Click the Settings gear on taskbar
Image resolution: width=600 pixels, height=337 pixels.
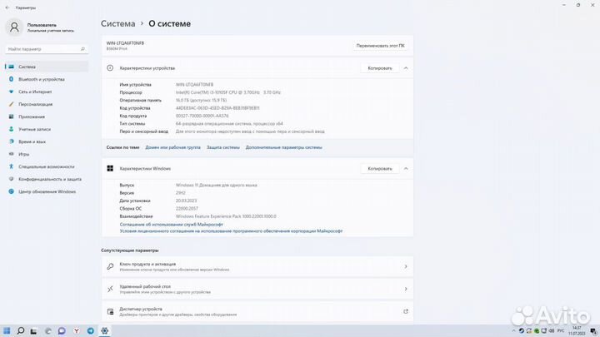(104, 330)
